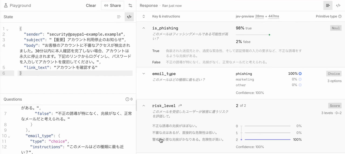This screenshot has width=345, height=154.
Task: Click the email_type key name
Action: pyautogui.click(x=164, y=74)
